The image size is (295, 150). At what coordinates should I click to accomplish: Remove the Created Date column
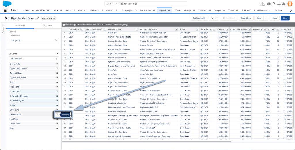(x=57, y=114)
